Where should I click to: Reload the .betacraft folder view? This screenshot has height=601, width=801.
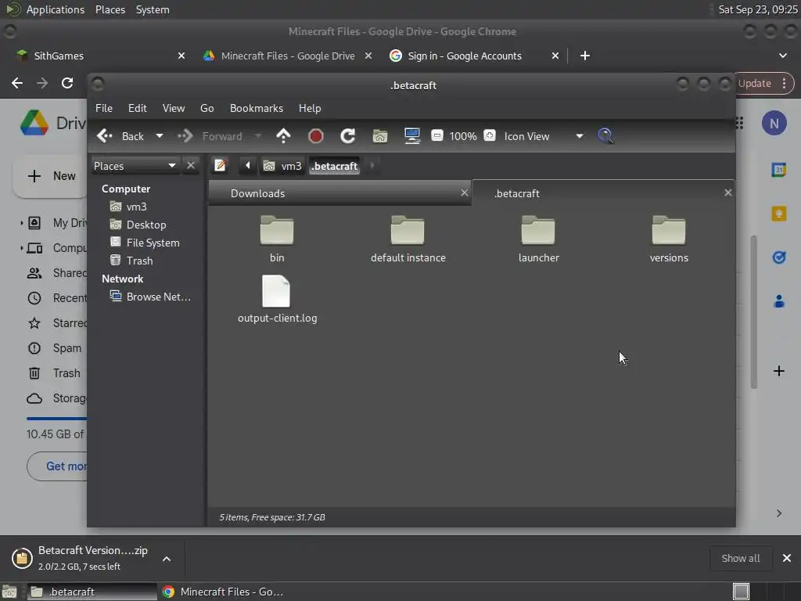click(x=348, y=136)
